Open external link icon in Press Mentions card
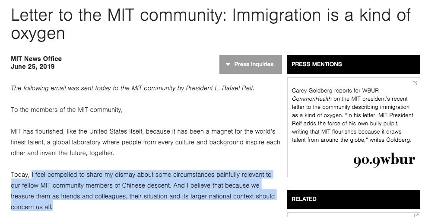This screenshot has width=425, height=217. pos(415,83)
